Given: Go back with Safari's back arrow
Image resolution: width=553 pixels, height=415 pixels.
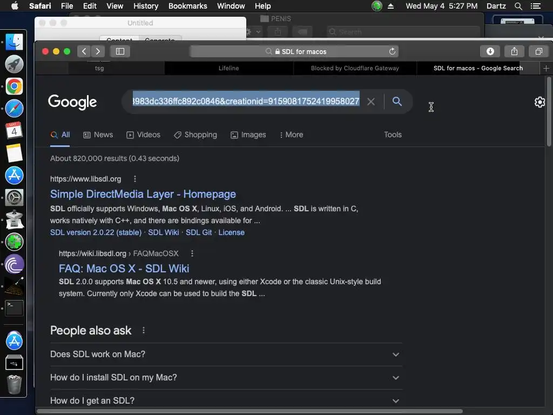Looking at the screenshot, I should 84,51.
